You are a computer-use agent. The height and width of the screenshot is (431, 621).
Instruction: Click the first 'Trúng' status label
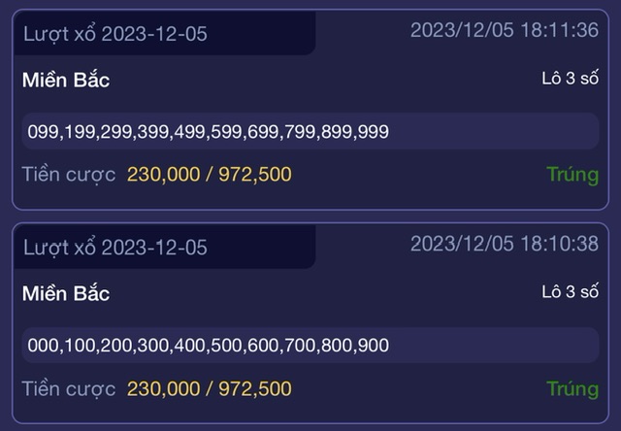572,175
